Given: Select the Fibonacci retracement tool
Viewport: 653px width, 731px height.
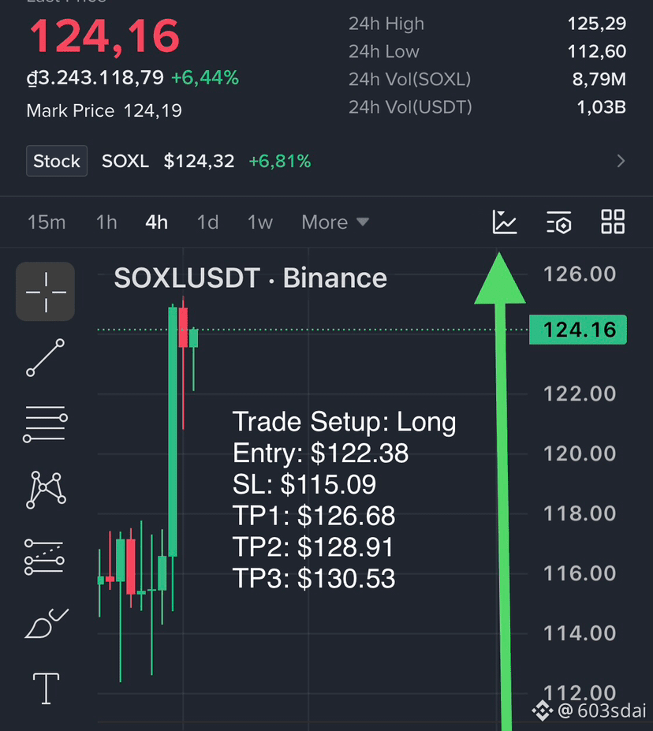Looking at the screenshot, I should (x=44, y=557).
